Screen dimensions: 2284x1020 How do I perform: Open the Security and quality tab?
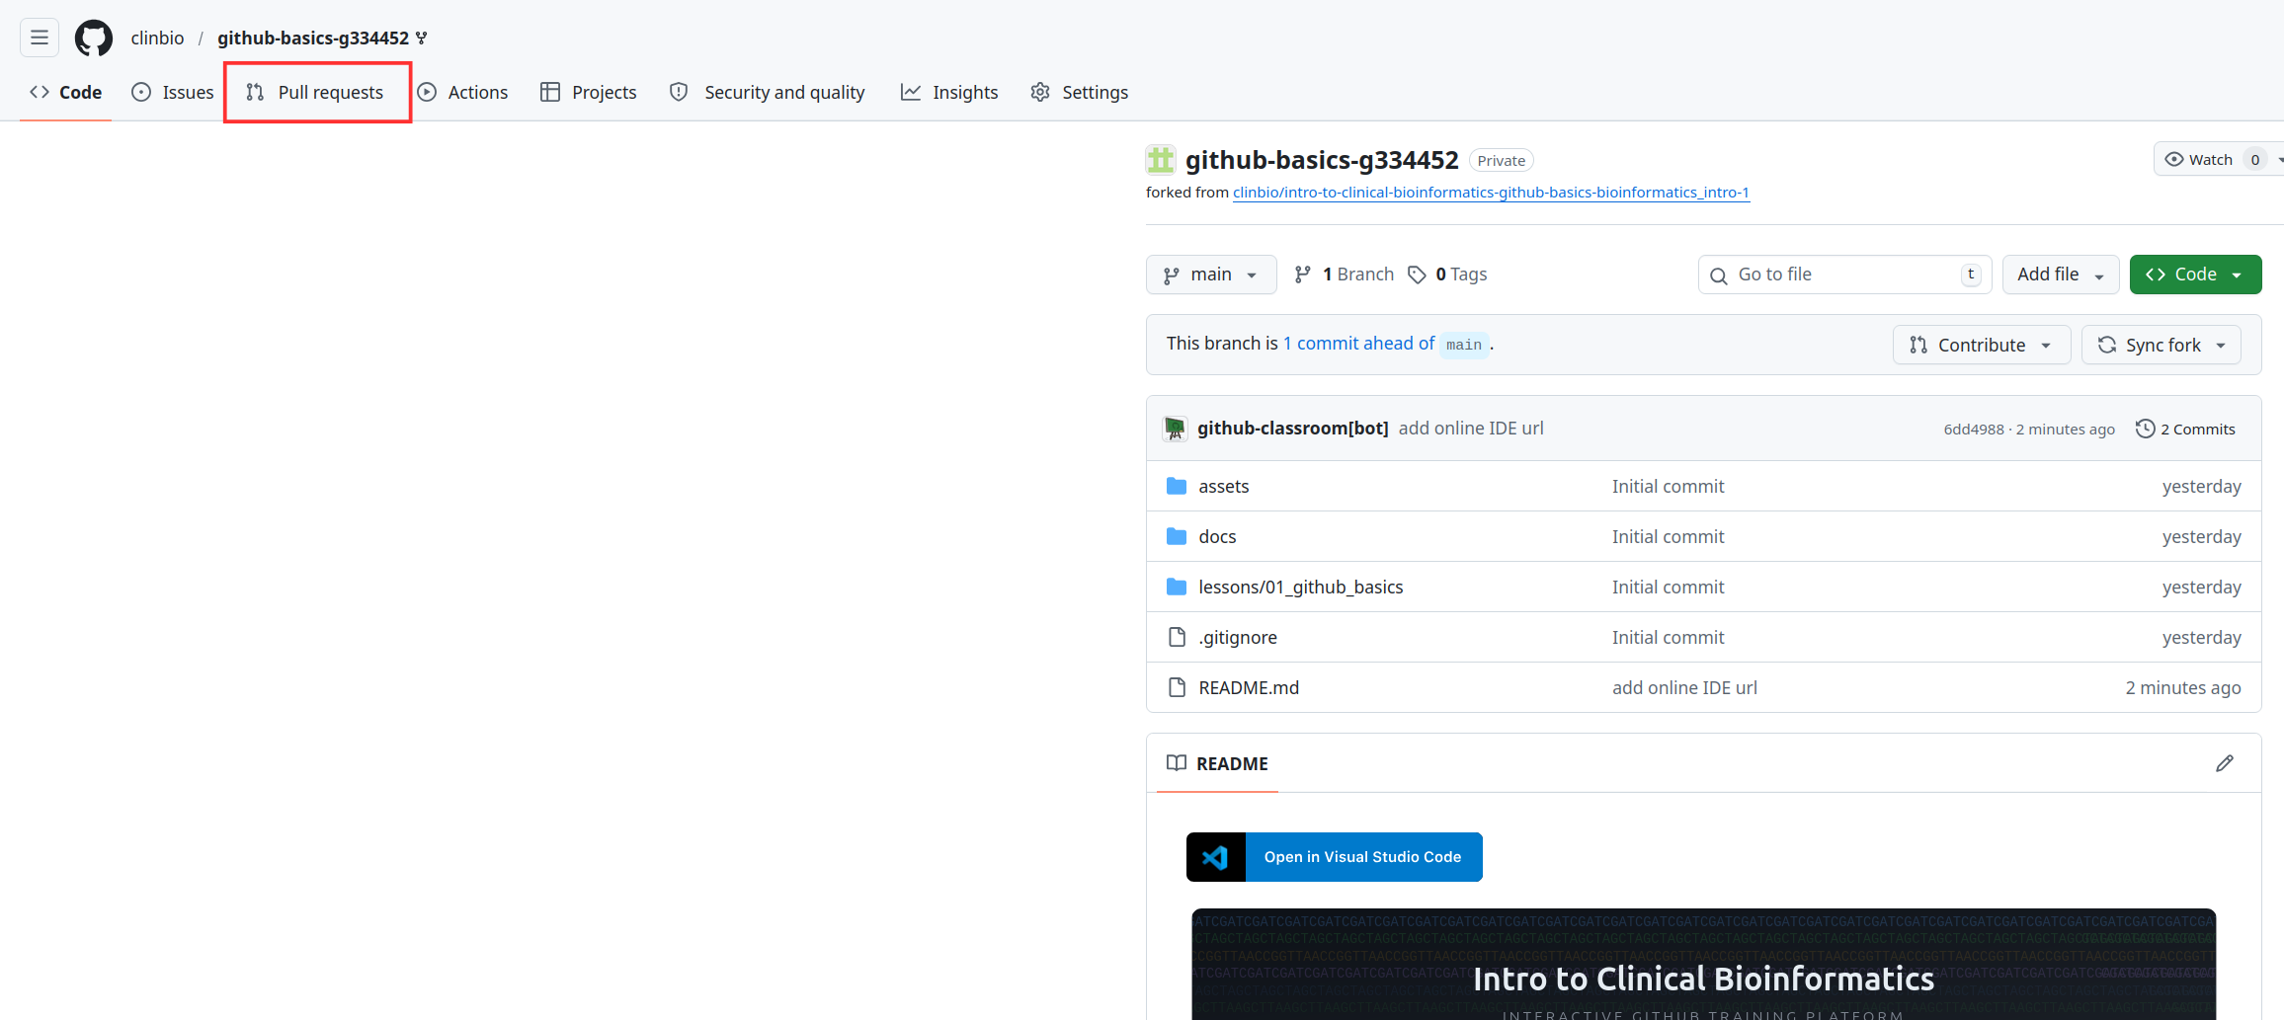click(x=768, y=92)
